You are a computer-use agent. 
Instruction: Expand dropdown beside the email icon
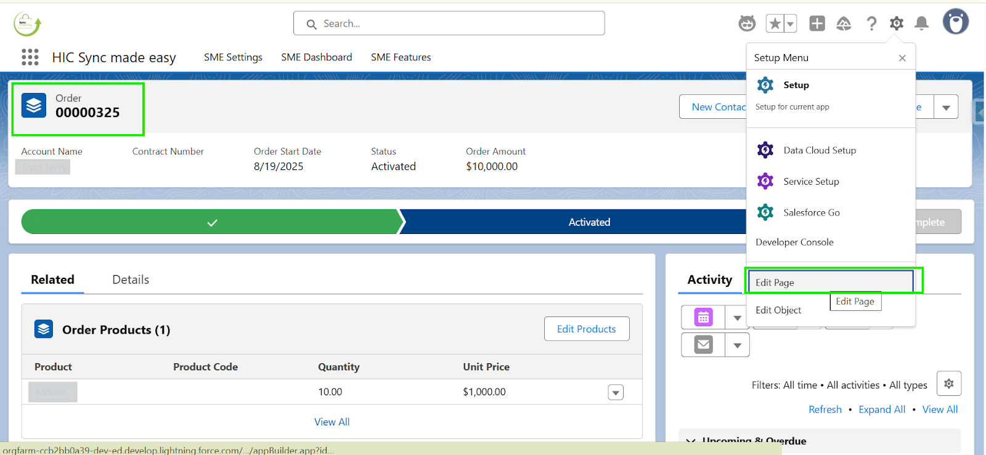coord(737,345)
